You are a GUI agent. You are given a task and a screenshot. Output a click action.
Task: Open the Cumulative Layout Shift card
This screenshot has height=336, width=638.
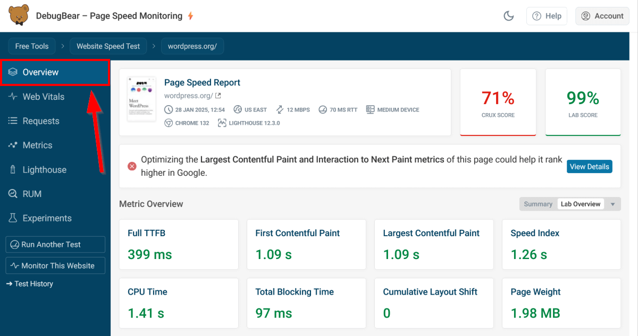point(434,304)
